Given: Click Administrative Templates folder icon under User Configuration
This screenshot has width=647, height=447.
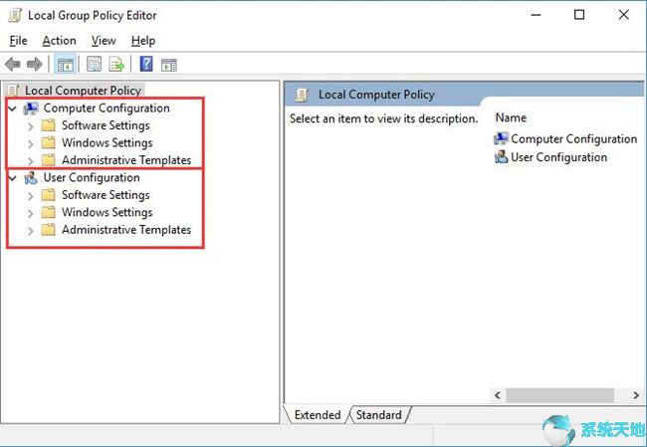Looking at the screenshot, I should (x=49, y=230).
